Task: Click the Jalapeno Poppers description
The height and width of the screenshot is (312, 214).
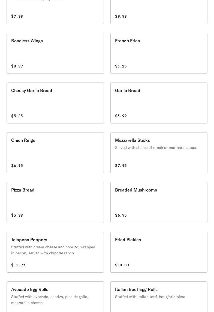Action: click(x=53, y=250)
